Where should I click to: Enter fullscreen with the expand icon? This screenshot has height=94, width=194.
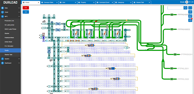pos(190,8)
